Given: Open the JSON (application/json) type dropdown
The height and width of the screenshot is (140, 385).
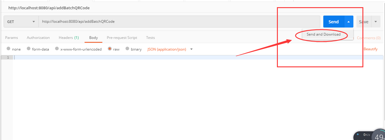Looking at the screenshot, I should pos(170,49).
